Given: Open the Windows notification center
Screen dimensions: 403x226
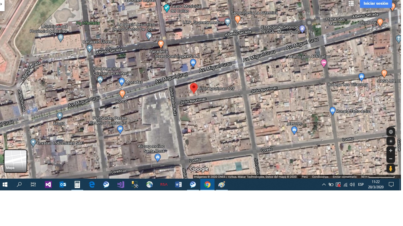Looking at the screenshot, I should coord(391,185).
